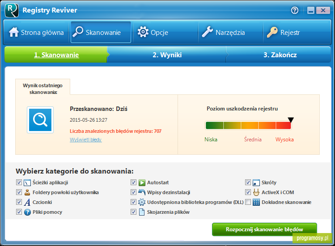Click the registry damage level gauge bar
335x246 pixels.
pyautogui.click(x=248, y=125)
